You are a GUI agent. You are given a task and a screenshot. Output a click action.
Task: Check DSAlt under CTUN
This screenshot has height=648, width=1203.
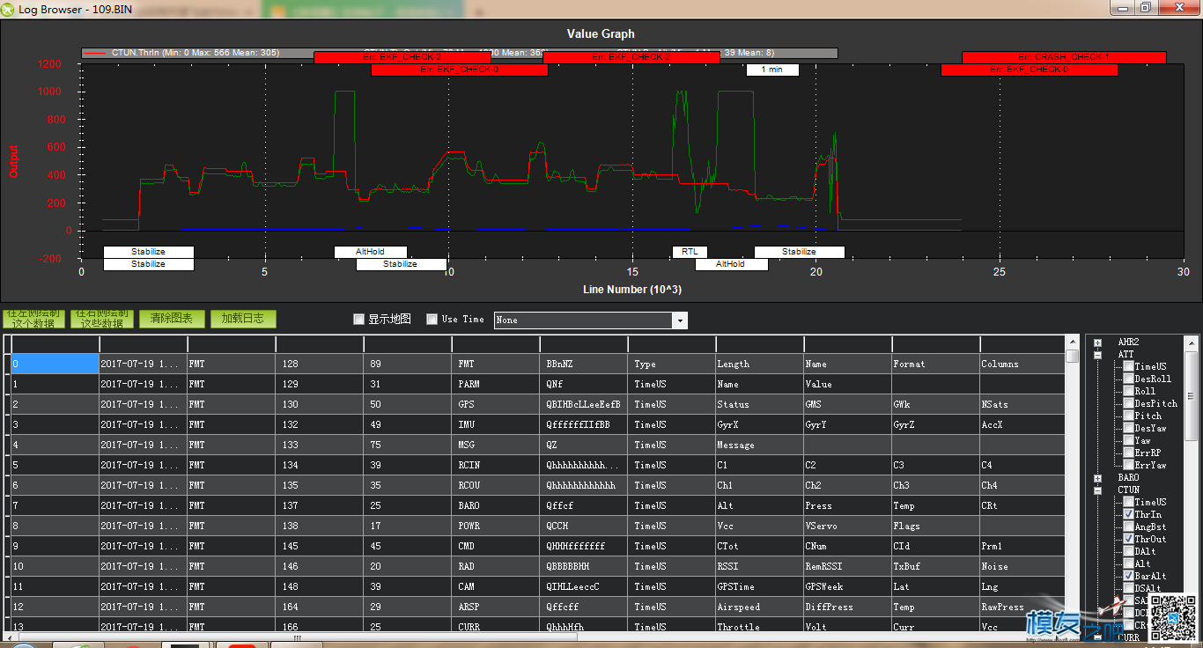1128,588
